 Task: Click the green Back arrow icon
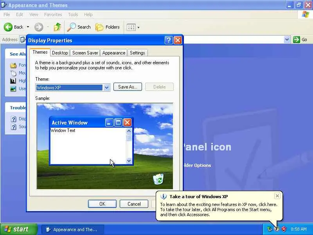8,27
